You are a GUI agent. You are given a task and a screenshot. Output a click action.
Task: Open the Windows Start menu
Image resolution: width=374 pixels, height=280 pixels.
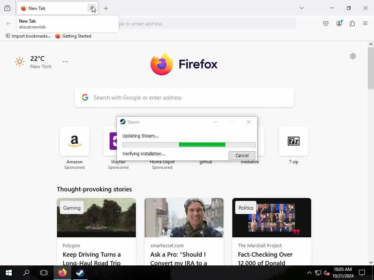9,273
